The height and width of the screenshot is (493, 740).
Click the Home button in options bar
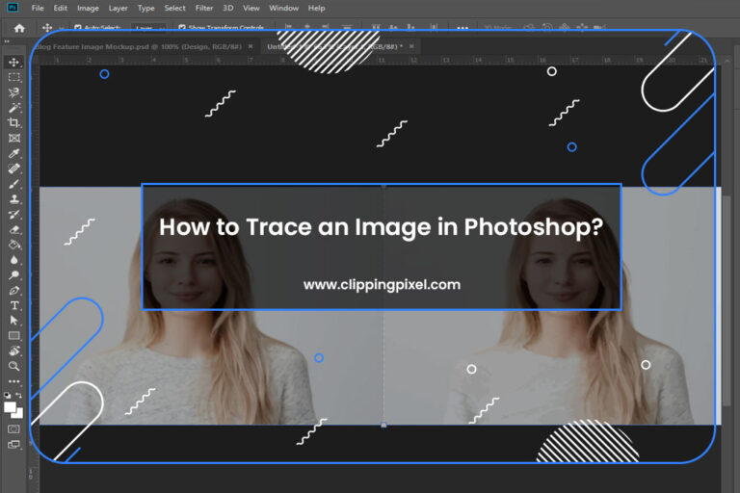coord(19,28)
